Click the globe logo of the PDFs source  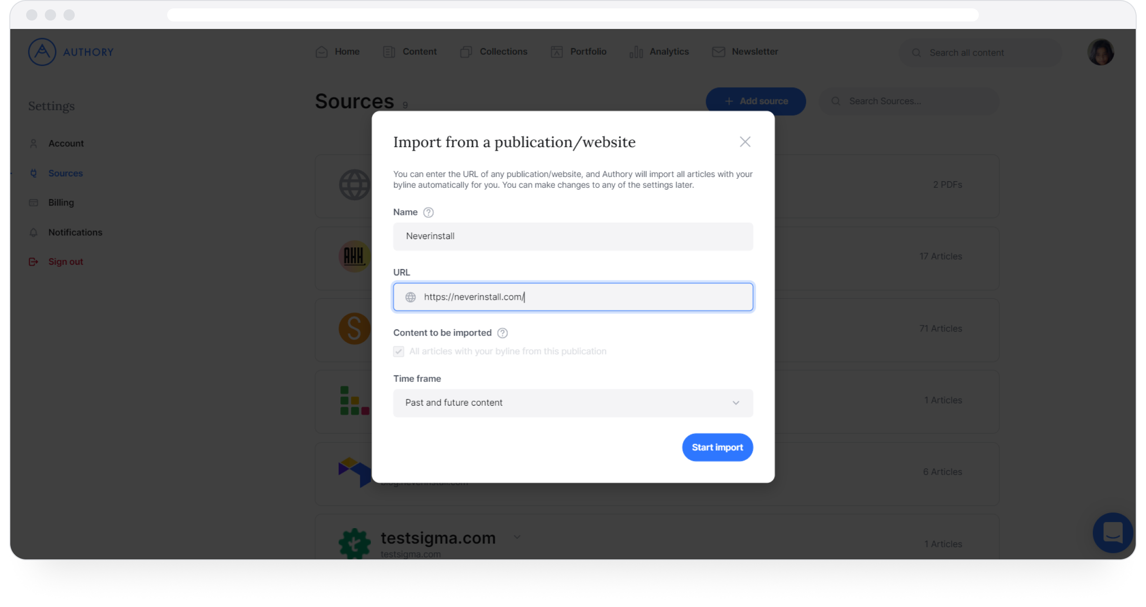[354, 185]
